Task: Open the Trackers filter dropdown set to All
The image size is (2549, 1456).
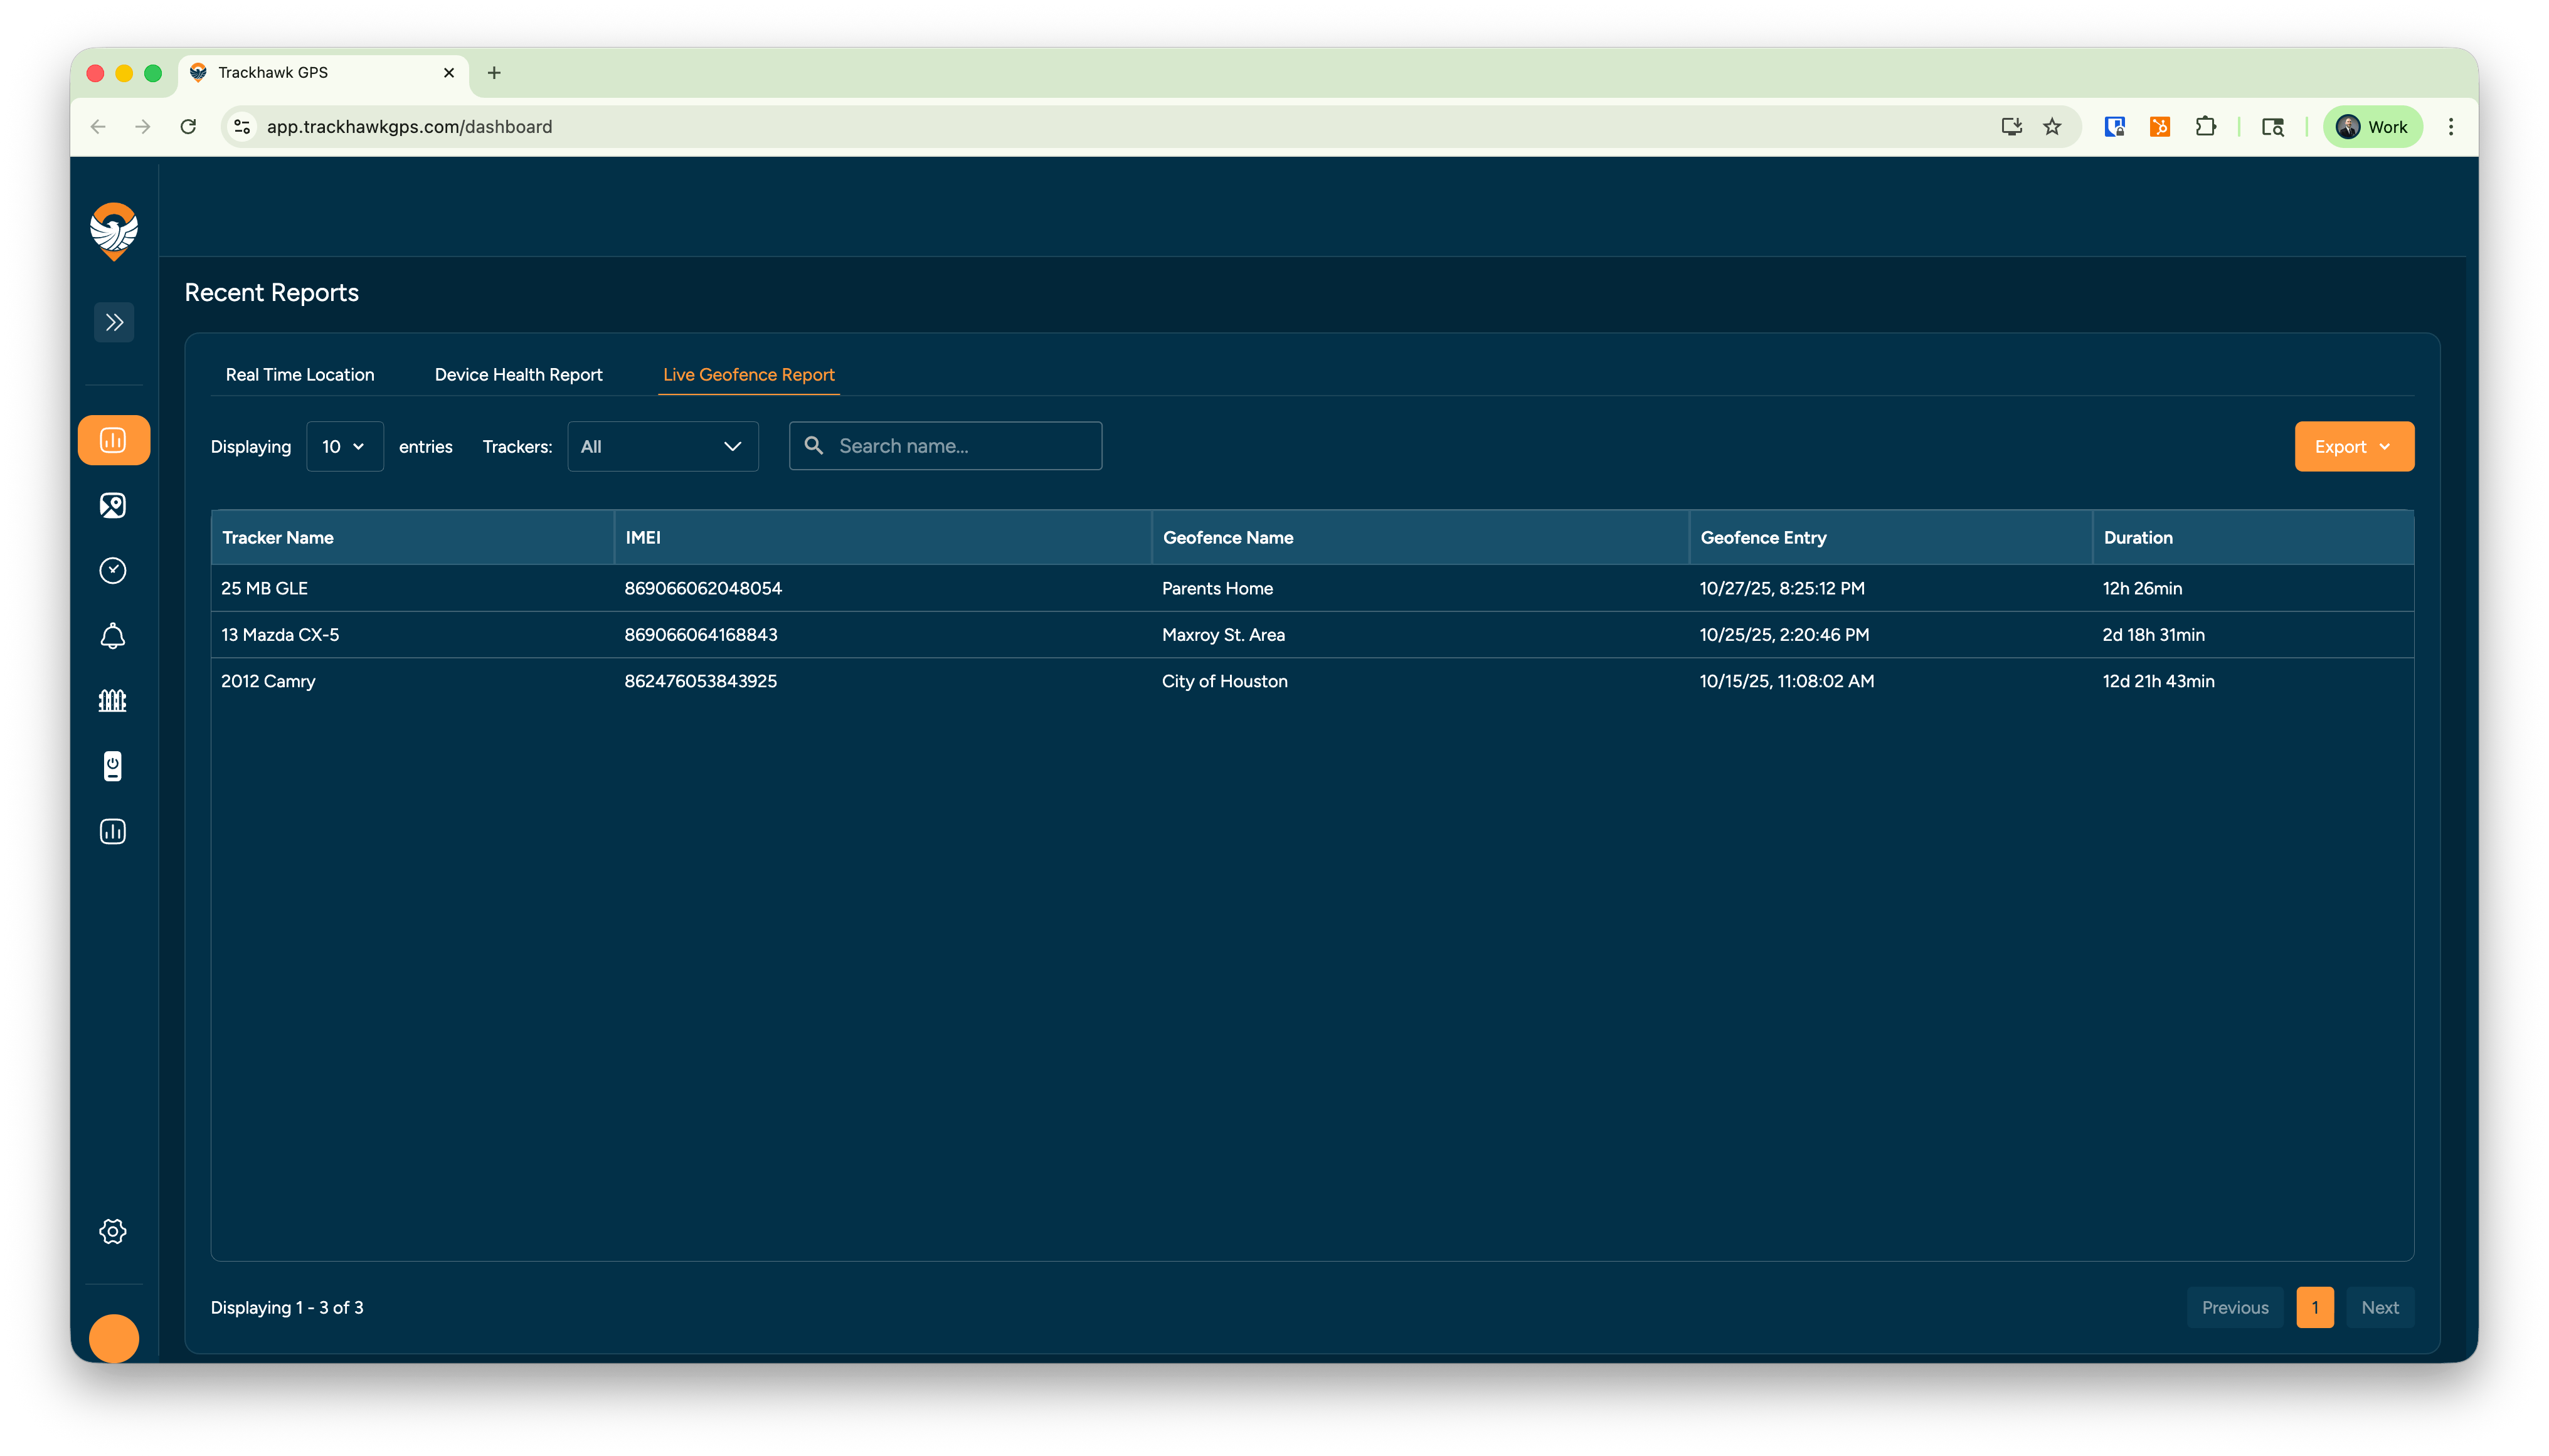Action: click(x=662, y=446)
